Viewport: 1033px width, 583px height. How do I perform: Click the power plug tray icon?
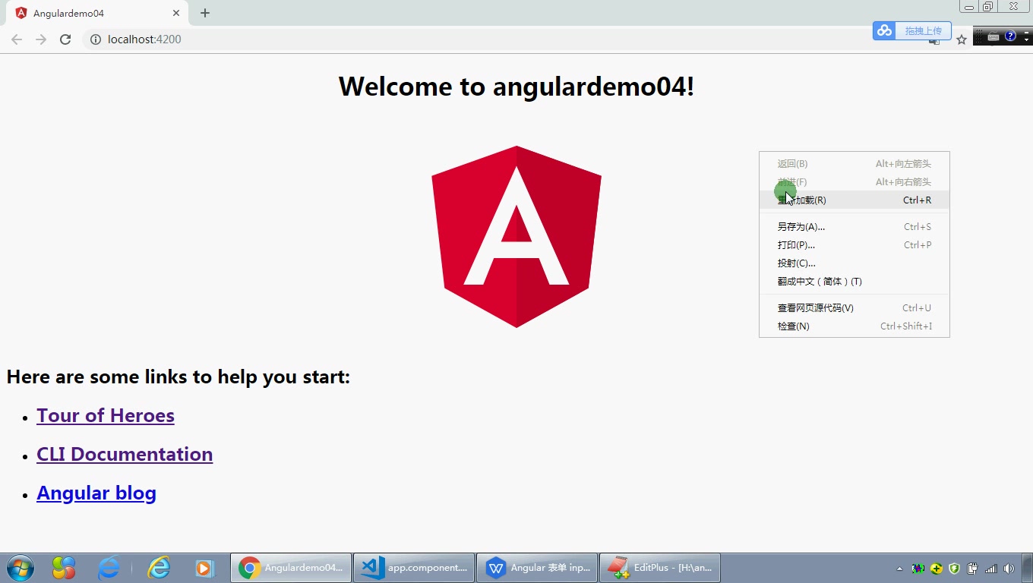[972, 569]
